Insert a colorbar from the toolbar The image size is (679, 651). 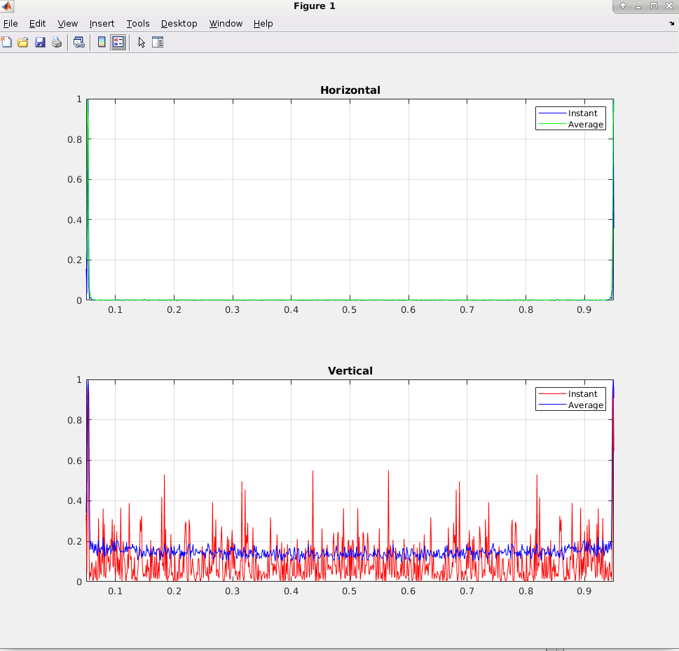click(x=102, y=43)
